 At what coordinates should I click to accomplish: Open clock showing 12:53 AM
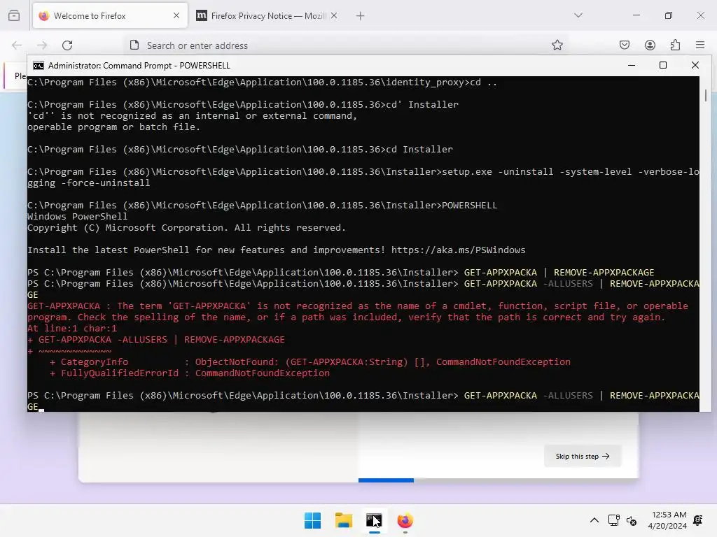(667, 520)
